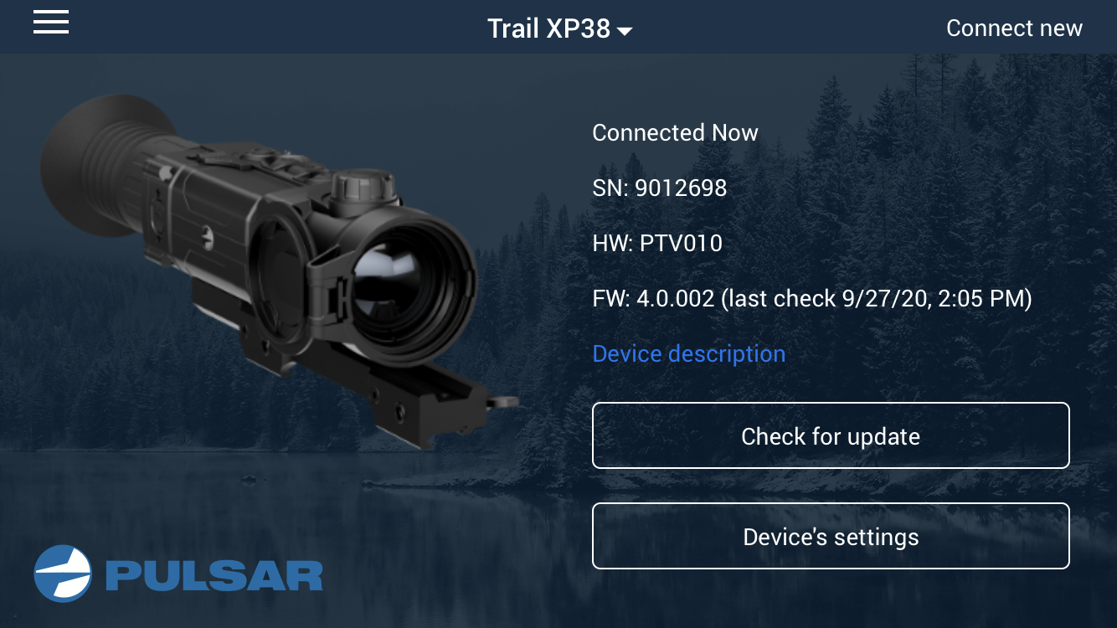This screenshot has width=1117, height=628.
Task: Open the Device description link
Action: pos(688,353)
